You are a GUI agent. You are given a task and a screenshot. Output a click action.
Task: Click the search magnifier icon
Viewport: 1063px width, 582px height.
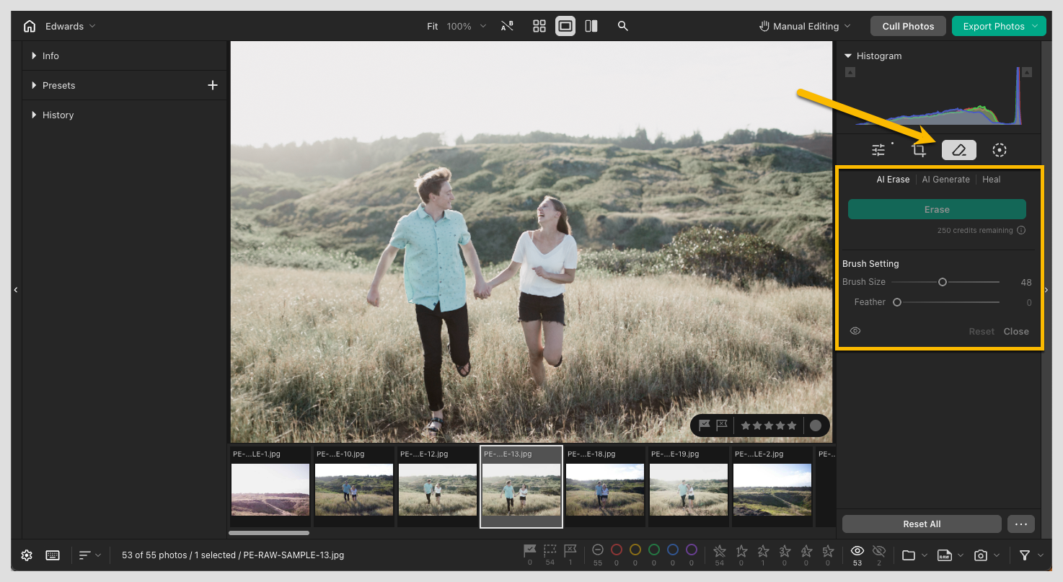(623, 26)
